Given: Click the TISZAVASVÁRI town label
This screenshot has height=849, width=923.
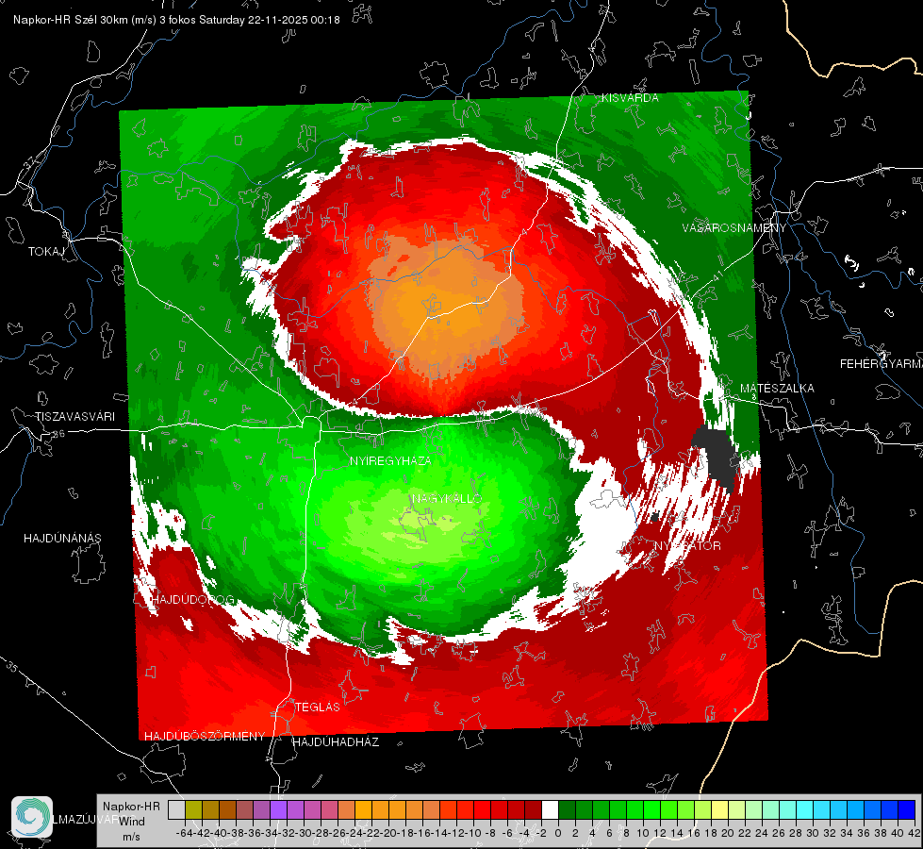Looking at the screenshot, I should click(74, 417).
